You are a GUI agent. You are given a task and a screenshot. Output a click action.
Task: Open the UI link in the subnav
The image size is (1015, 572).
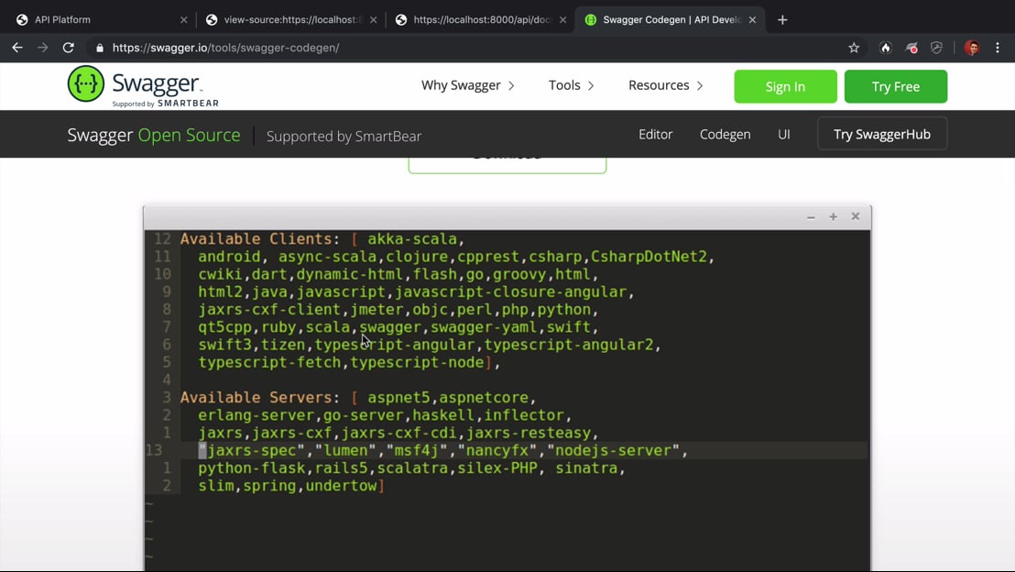(x=784, y=134)
